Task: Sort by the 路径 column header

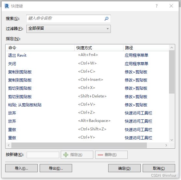Action: pos(146,48)
